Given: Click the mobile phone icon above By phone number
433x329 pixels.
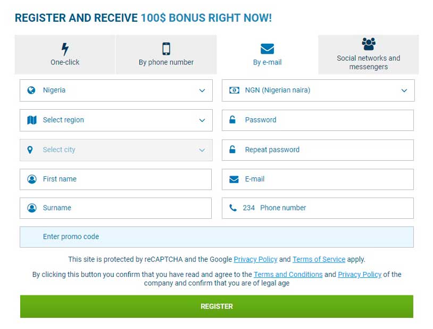Looking at the screenshot, I should tap(166, 48).
